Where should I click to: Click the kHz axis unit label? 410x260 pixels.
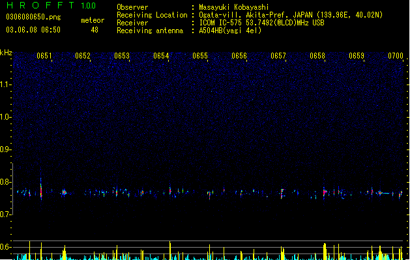[6, 53]
